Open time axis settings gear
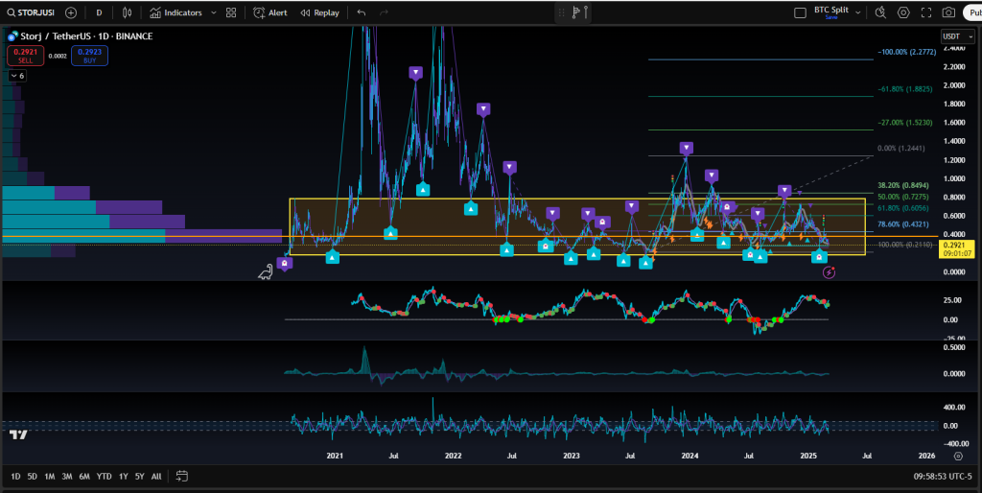Viewport: 982px width, 493px height. 958,456
